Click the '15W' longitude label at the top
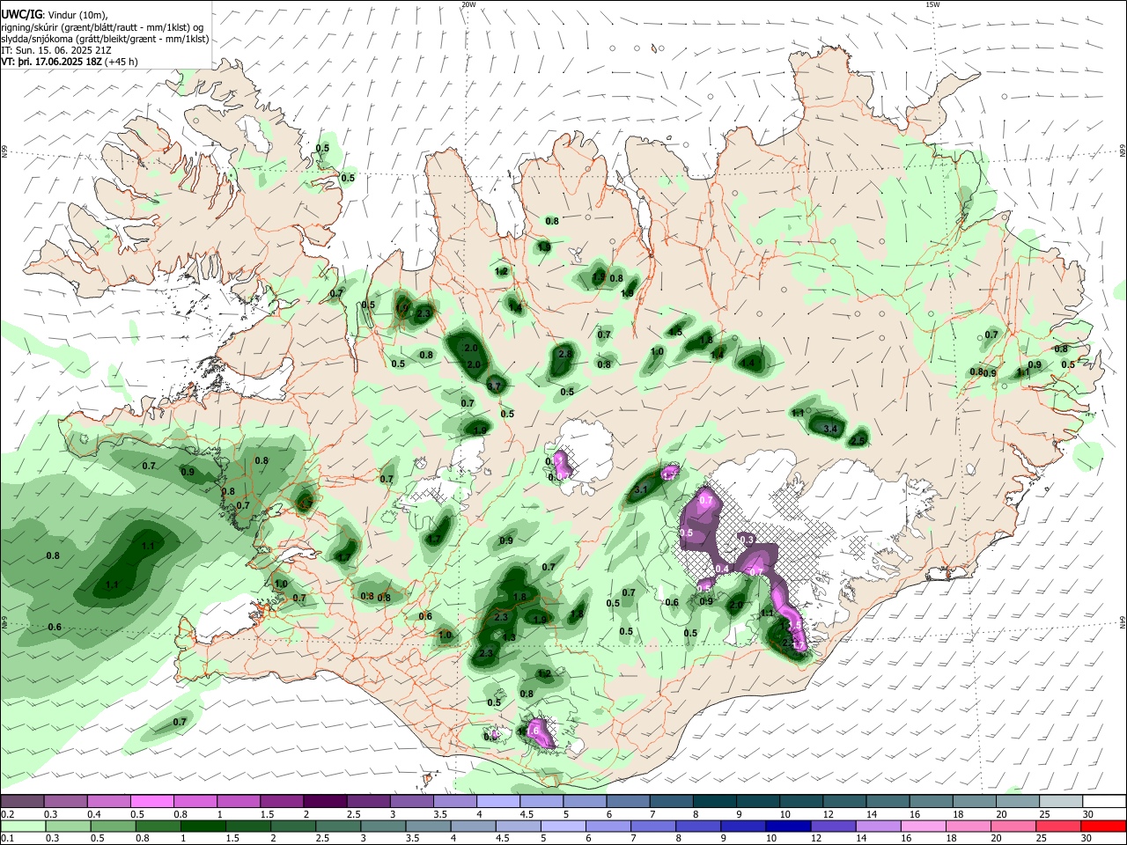Viewport: 1127px width, 845px height. coord(932,4)
